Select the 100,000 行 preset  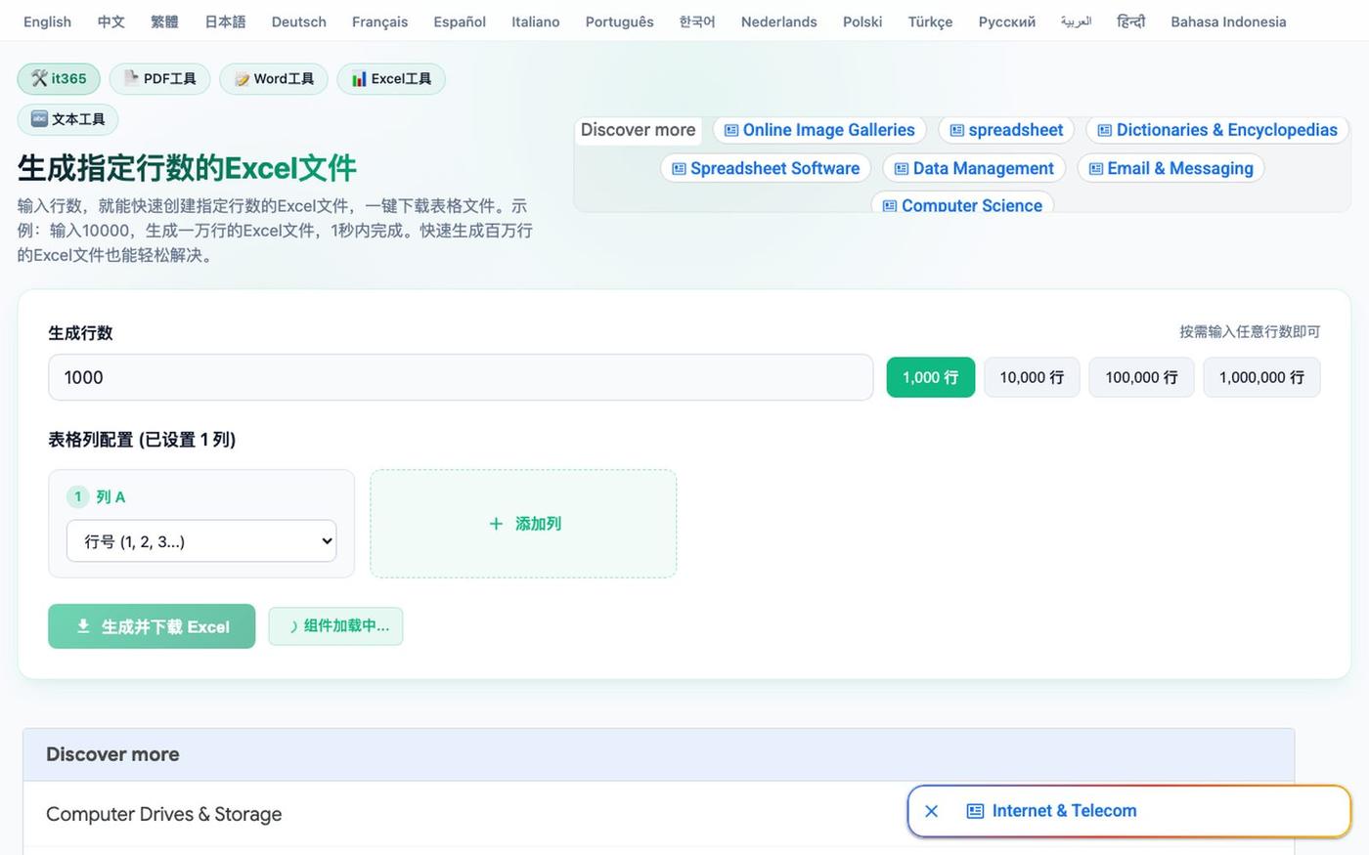1141,377
